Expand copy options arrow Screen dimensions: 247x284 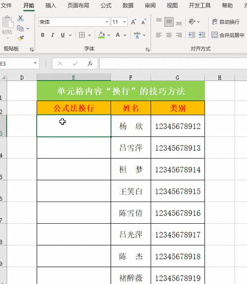point(28,29)
